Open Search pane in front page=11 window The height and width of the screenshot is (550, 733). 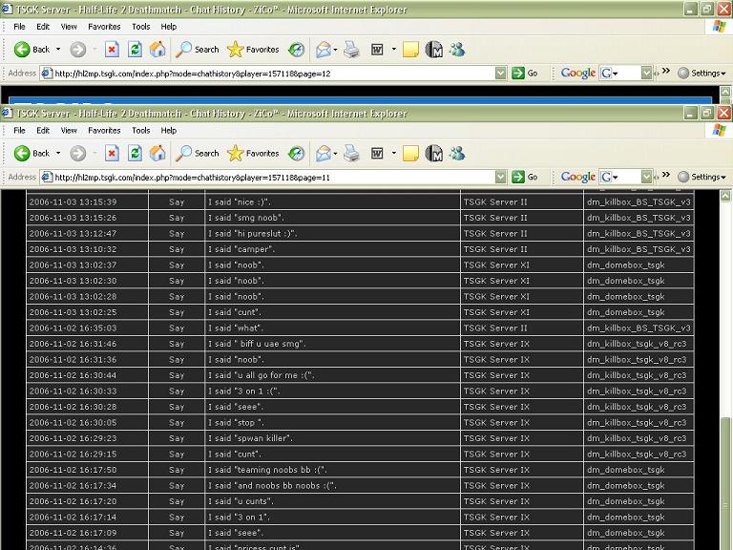(197, 153)
